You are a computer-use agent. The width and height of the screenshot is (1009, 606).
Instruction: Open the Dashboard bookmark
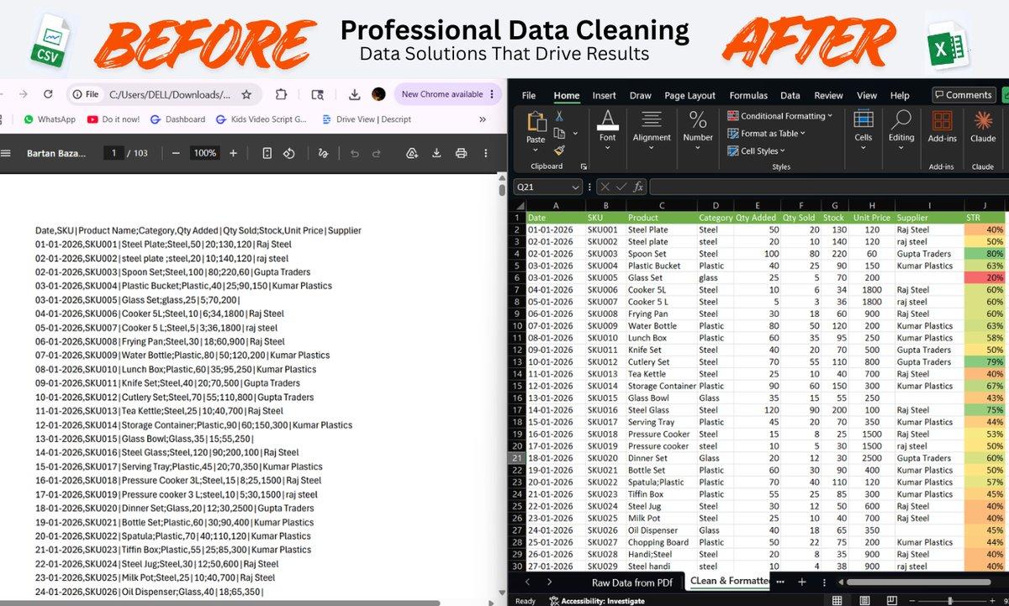pos(177,119)
